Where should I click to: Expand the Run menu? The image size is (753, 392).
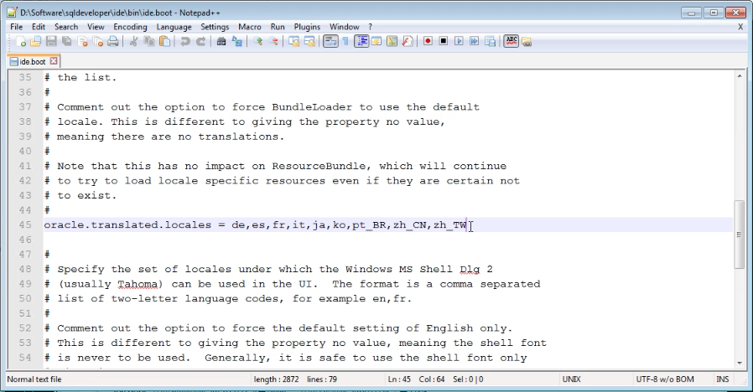(278, 27)
